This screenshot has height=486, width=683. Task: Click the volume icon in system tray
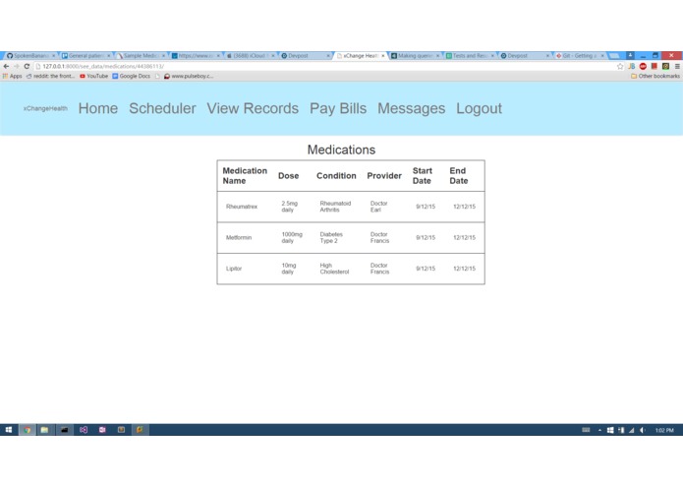point(643,430)
